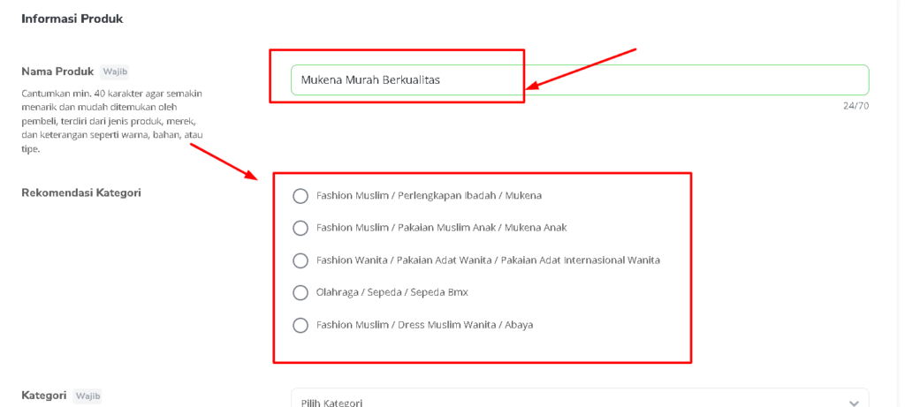Viewport: 905px width, 407px height.
Task: Click the Rekomendasi Kategori label
Action: pos(81,192)
